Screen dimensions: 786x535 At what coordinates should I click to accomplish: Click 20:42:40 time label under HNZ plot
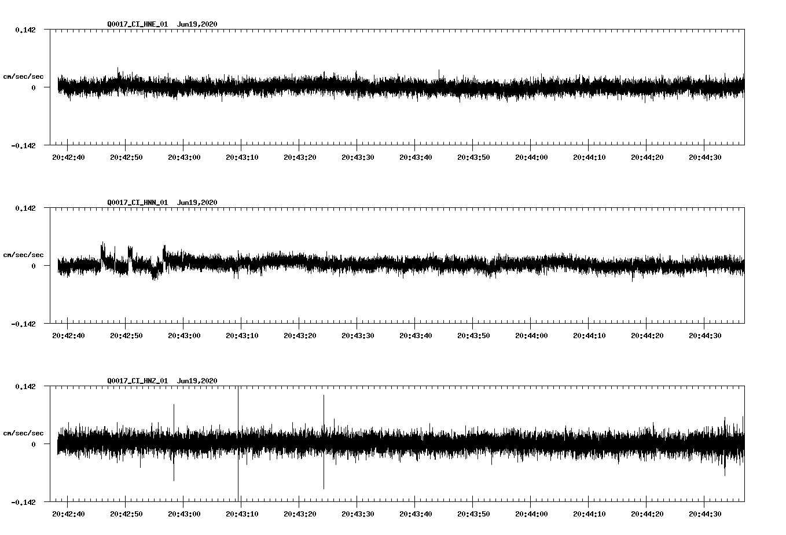(68, 514)
